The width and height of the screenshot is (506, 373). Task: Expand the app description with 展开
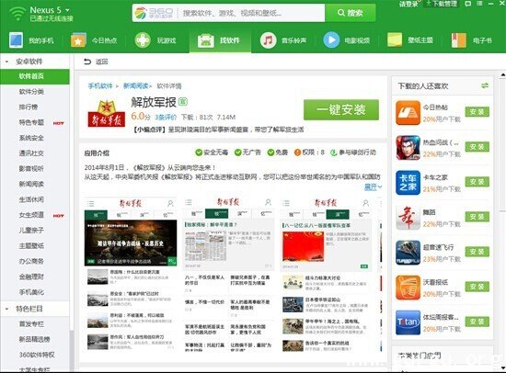373,187
